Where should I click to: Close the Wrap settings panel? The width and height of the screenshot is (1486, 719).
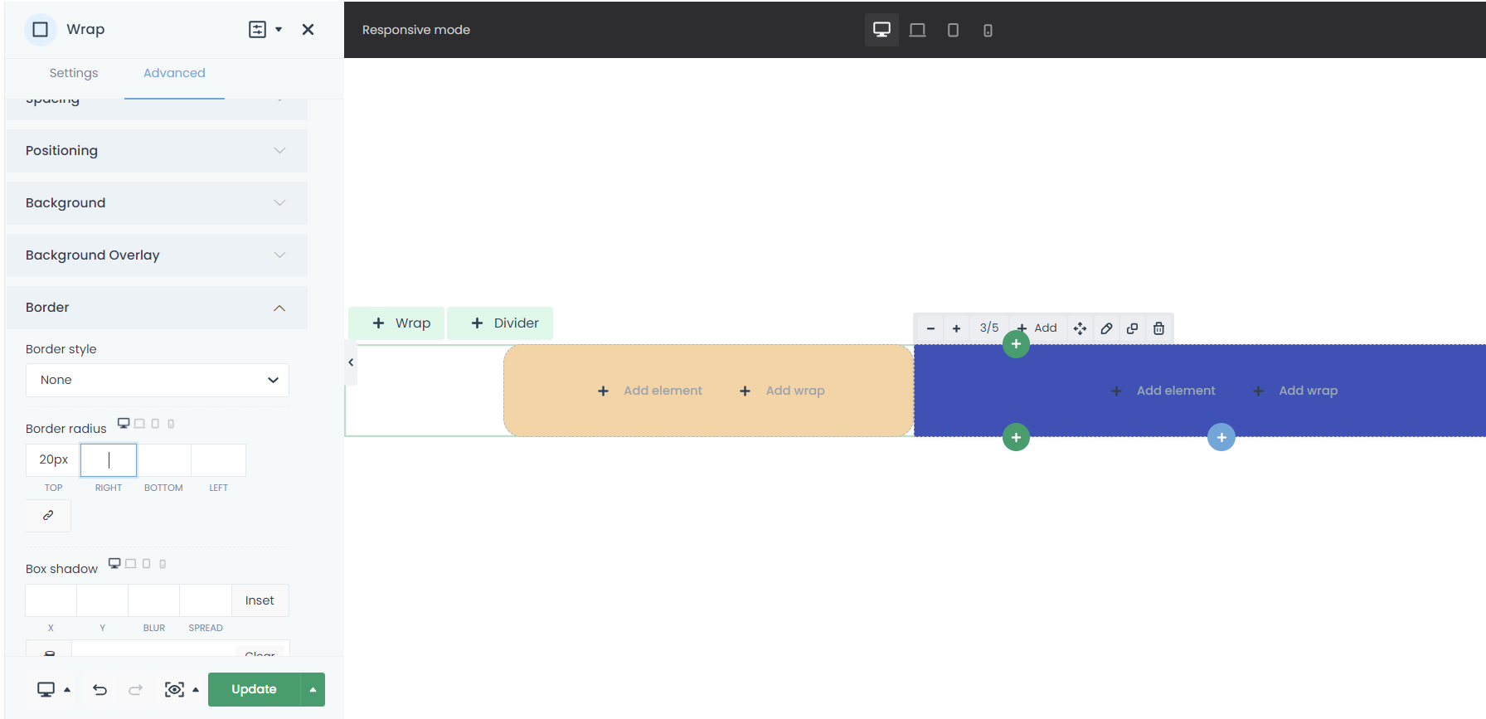[308, 30]
